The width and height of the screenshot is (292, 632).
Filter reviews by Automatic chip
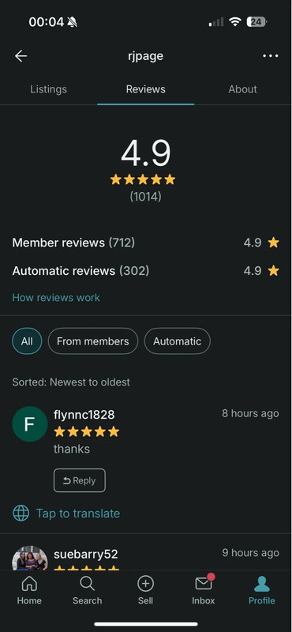pyautogui.click(x=178, y=341)
